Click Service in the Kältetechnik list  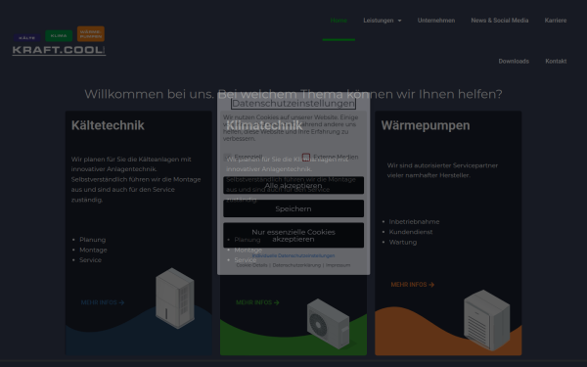click(x=90, y=260)
